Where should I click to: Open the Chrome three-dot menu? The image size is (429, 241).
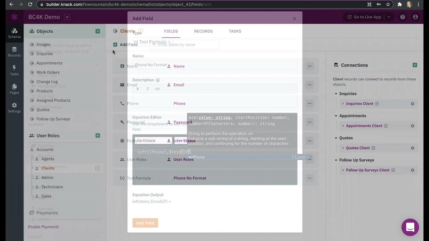(419, 4)
